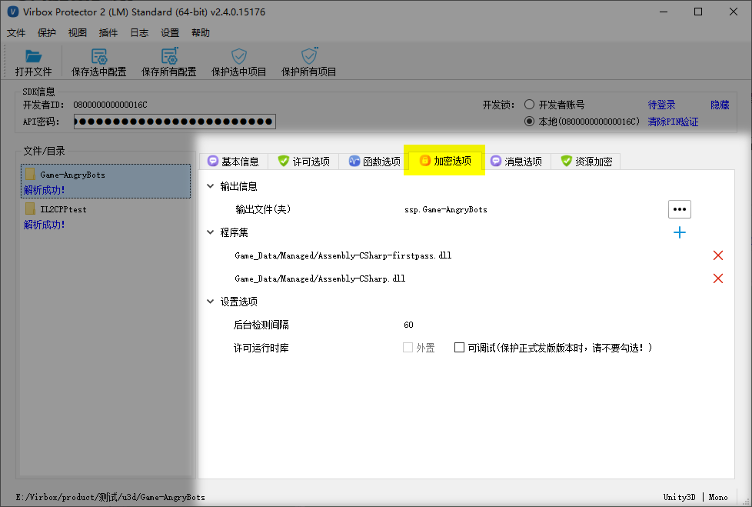Switch to the 基本信息 tab

click(234, 162)
